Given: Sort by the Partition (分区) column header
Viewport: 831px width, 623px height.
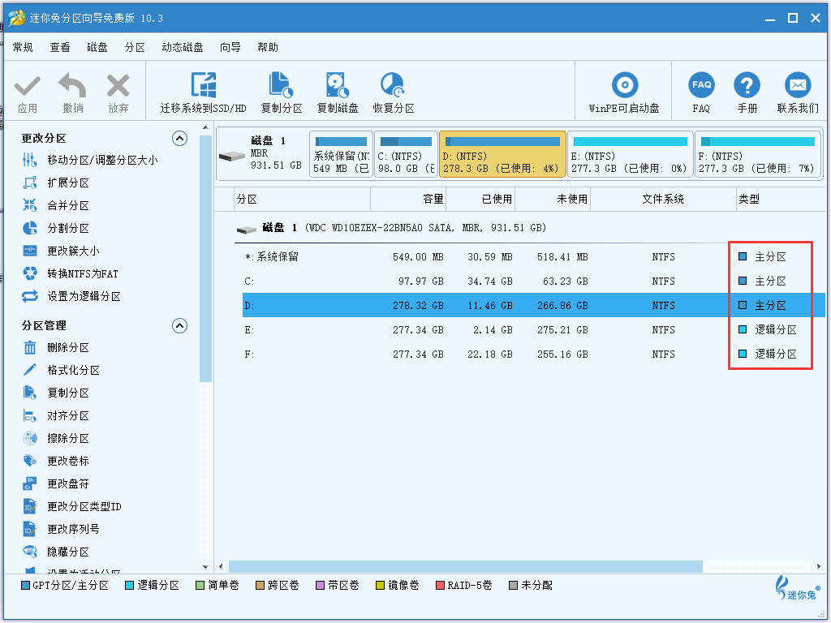Looking at the screenshot, I should pos(302,200).
